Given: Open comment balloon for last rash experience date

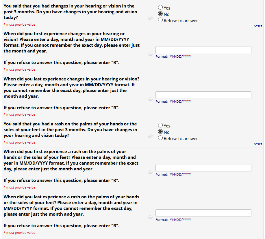Looking at the screenshot, I should [150, 217].
